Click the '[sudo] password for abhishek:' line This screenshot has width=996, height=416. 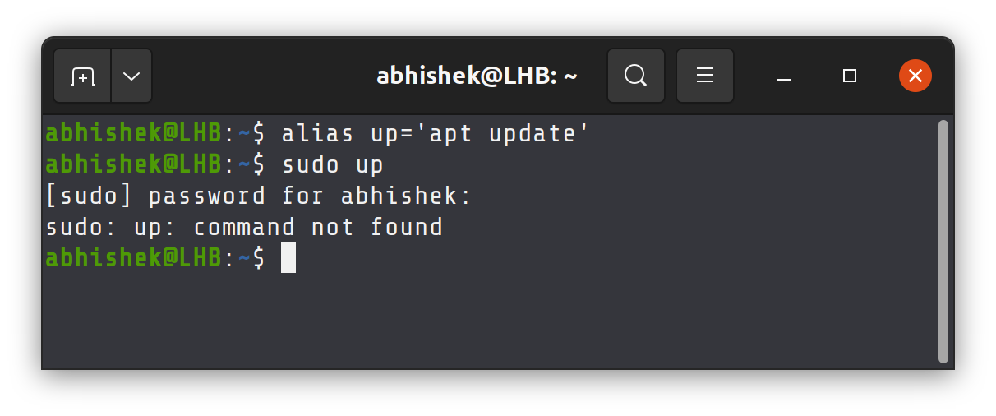tap(259, 196)
